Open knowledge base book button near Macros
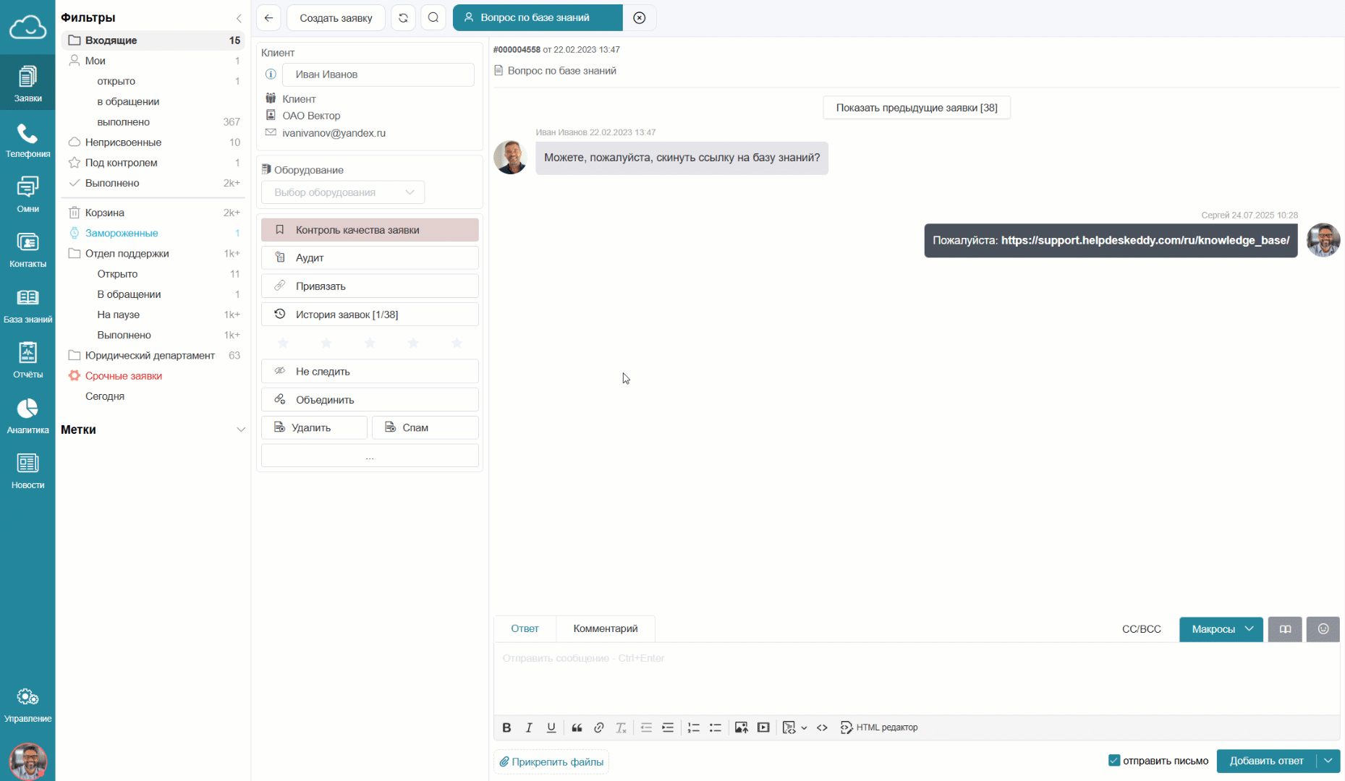 [x=1285, y=629]
